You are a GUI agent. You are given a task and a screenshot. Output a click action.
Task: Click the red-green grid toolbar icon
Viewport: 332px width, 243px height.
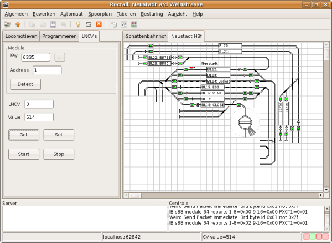click(x=134, y=24)
